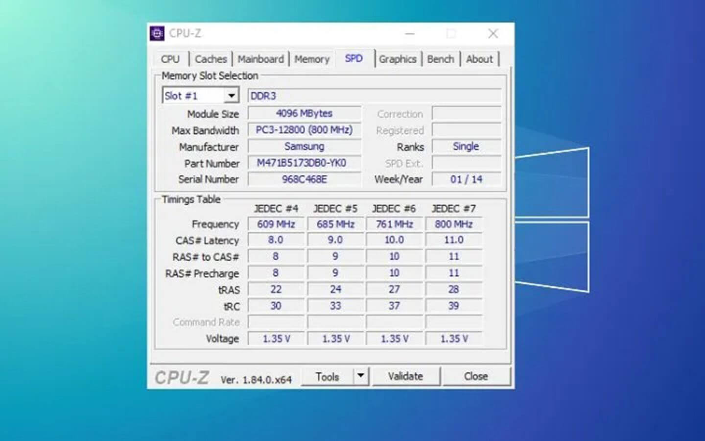Click the Max Bandwidth PC3-12800 field
Image resolution: width=705 pixels, height=441 pixels.
[x=304, y=130]
